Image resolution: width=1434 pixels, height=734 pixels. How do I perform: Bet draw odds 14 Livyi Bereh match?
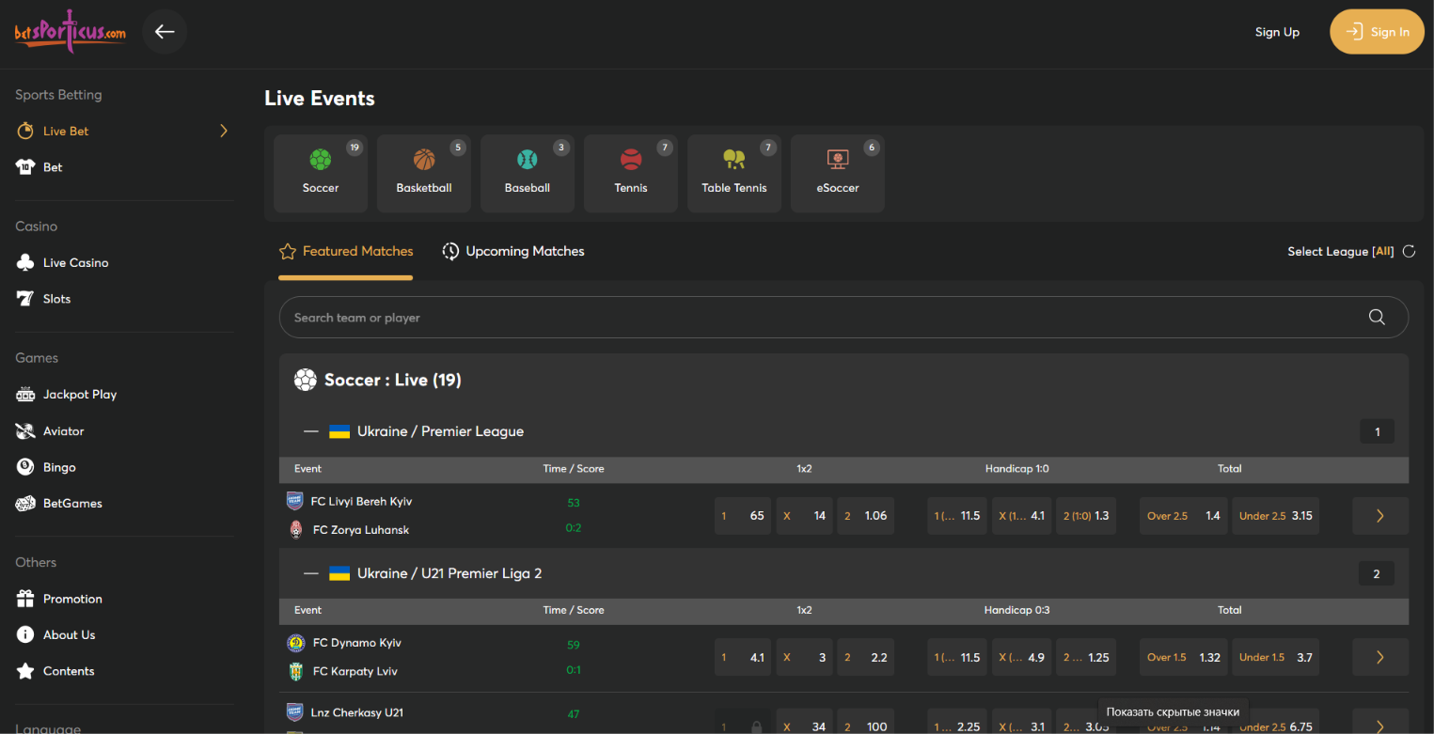pos(805,516)
